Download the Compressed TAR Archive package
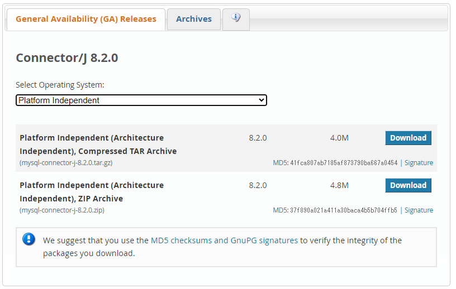 click(408, 138)
